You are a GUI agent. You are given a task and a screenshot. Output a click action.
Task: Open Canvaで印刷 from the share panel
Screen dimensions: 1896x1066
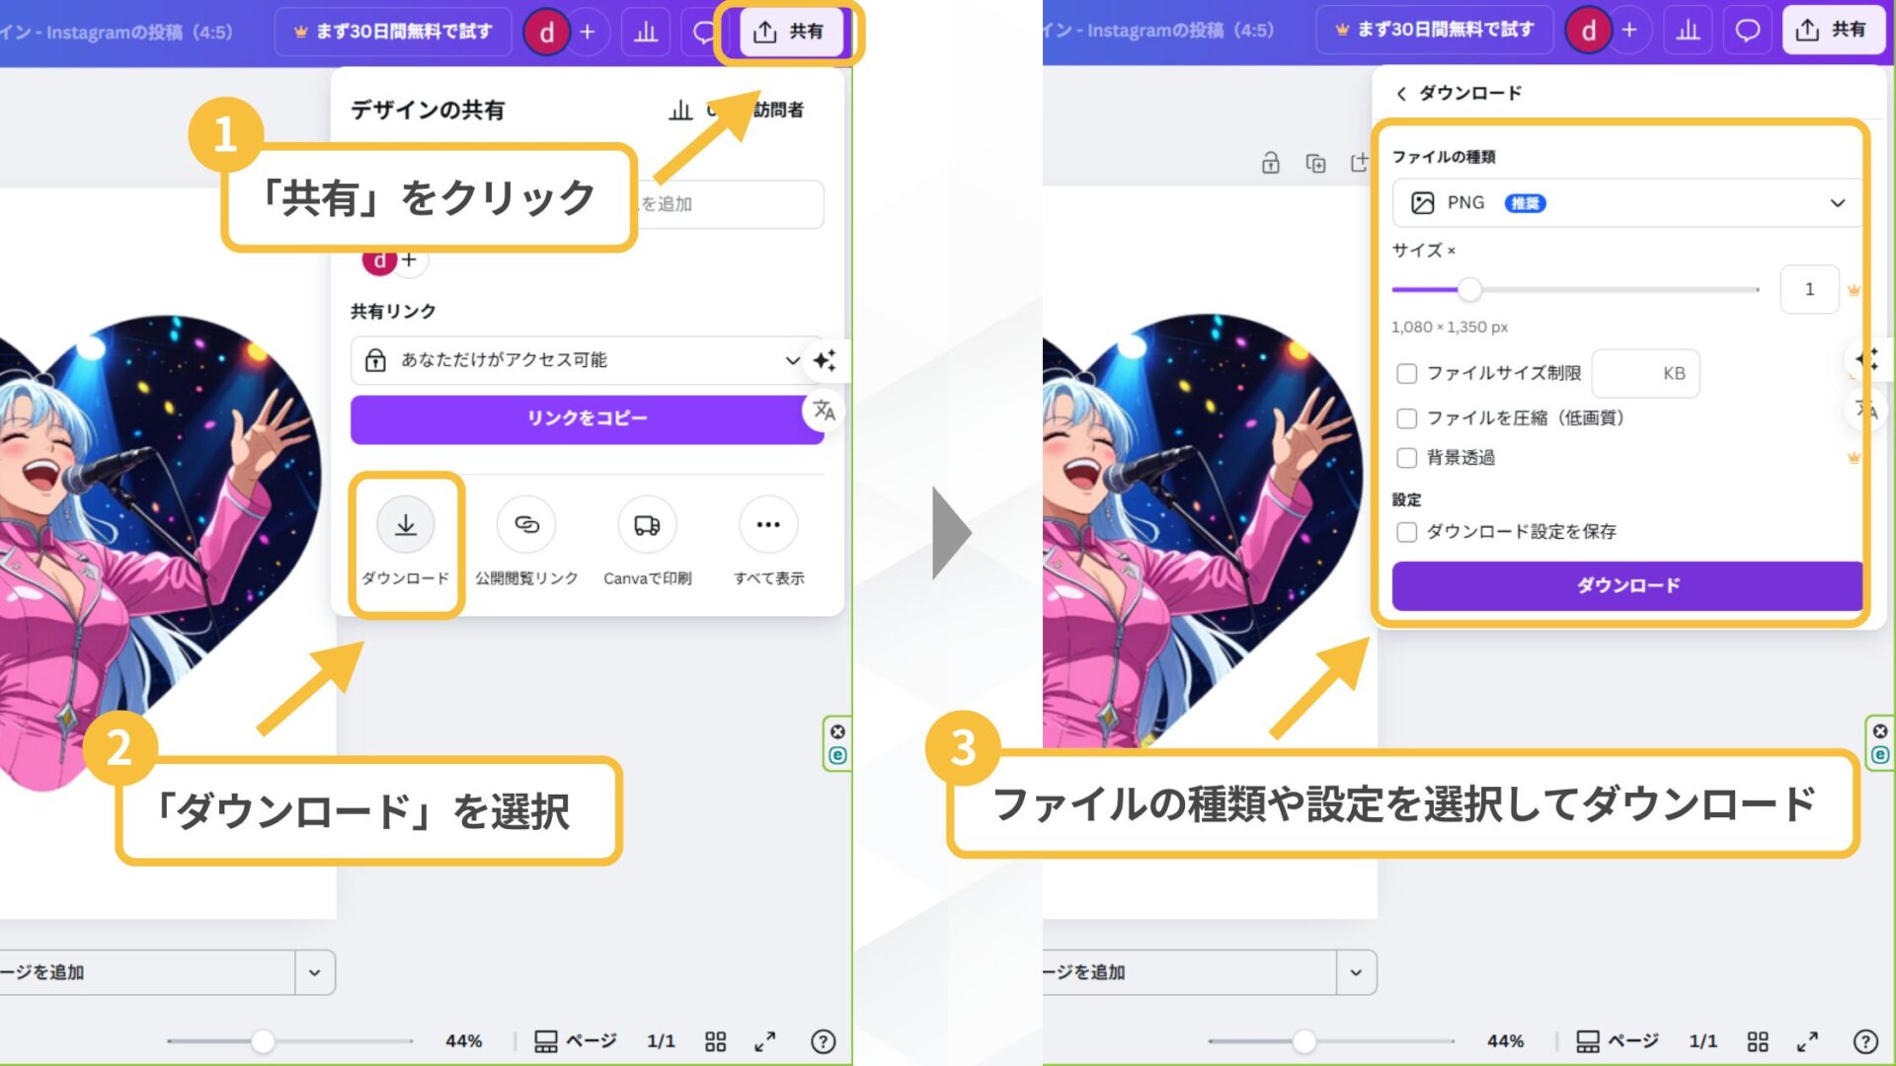(x=647, y=525)
